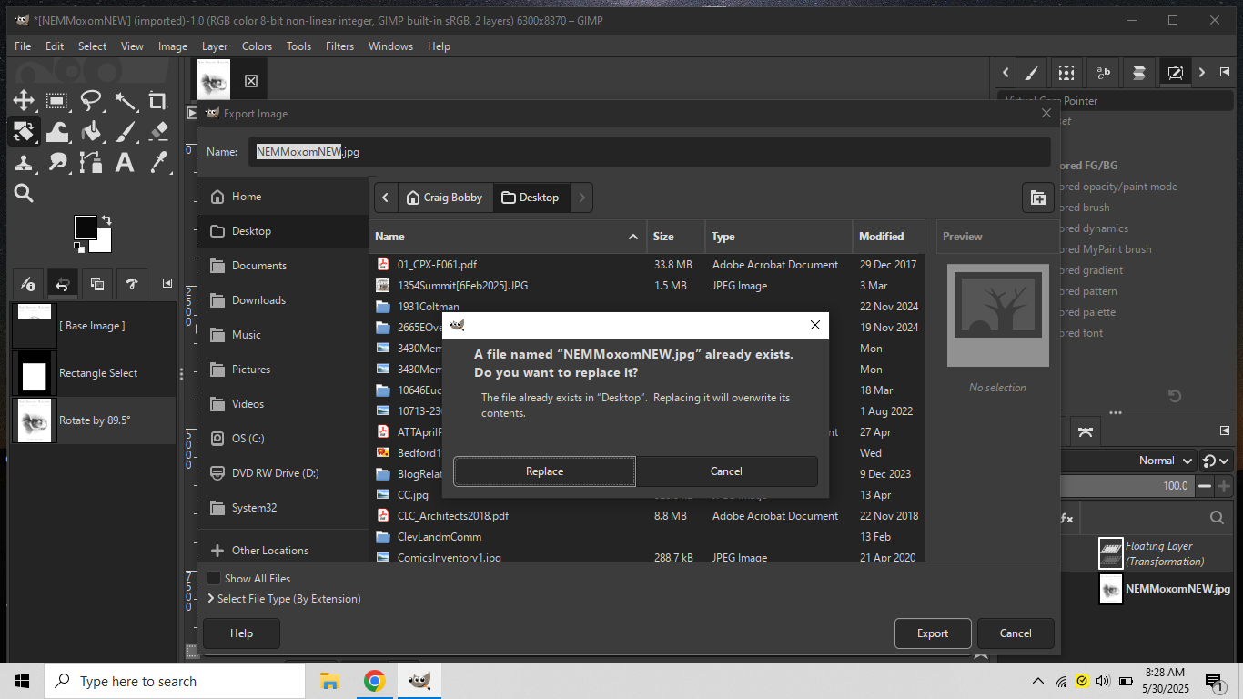Screen dimensions: 1243x699
Task: Open Chrome from the Windows taskbar
Action: point(374,681)
